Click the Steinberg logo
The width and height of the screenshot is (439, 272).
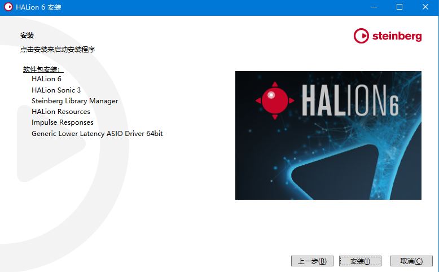click(388, 36)
